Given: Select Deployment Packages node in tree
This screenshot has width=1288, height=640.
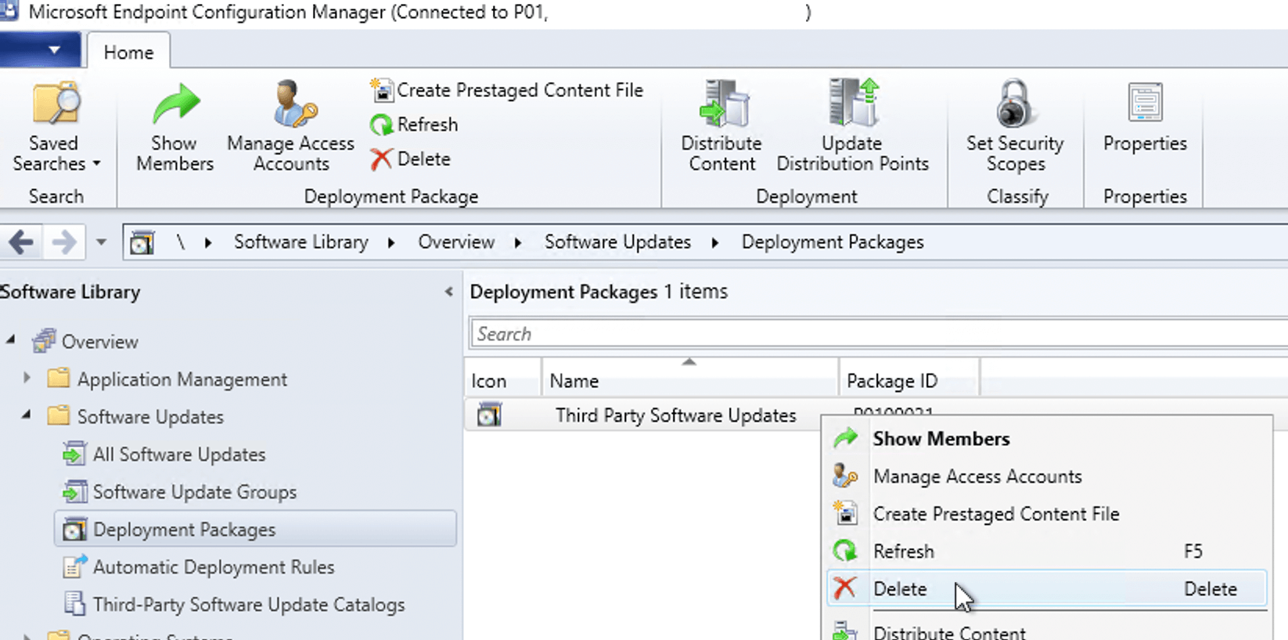Looking at the screenshot, I should [x=255, y=530].
